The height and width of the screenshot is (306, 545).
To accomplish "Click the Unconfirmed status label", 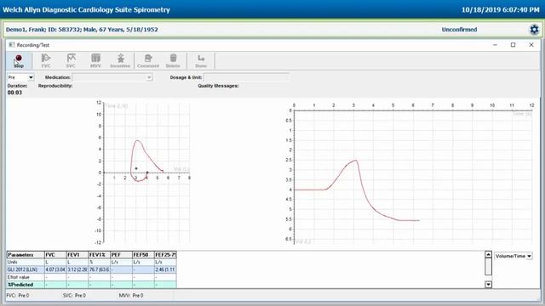I will tap(459, 30).
